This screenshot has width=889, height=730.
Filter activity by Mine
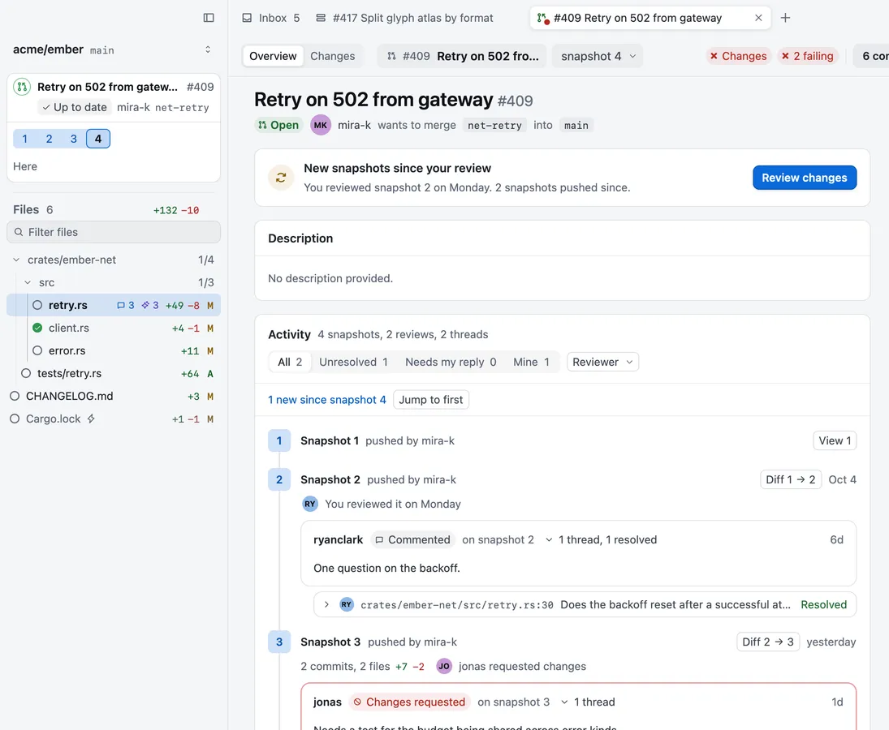531,362
